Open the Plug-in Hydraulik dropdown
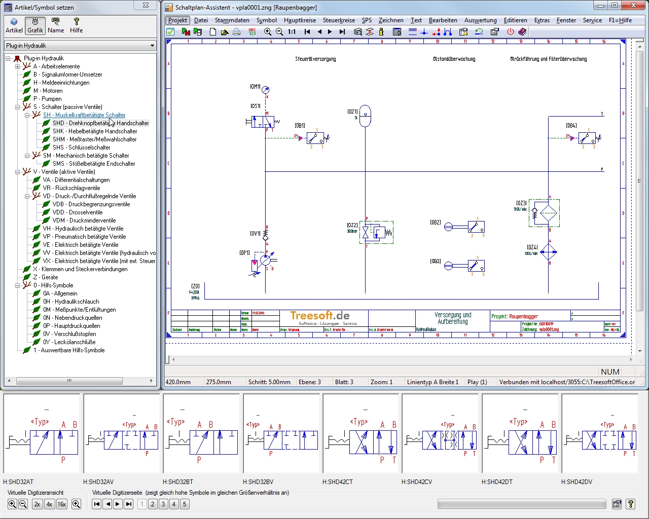This screenshot has width=649, height=519. pyautogui.click(x=152, y=46)
